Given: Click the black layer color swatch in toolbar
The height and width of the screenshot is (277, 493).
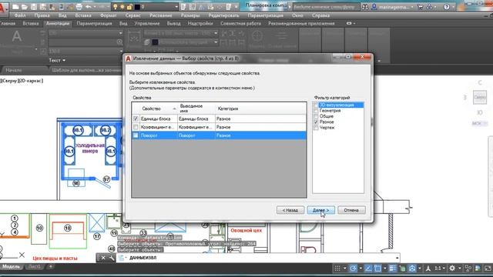Looking at the screenshot, I should click(137, 7).
